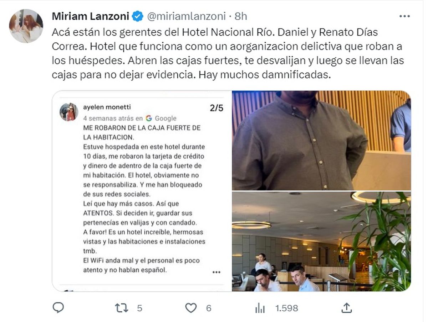
Task: Click ayelen monetti's reviewer avatar
Action: point(69,112)
